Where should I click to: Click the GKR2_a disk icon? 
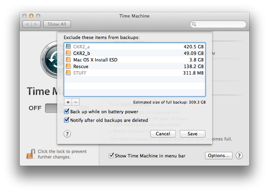pyautogui.click(x=68, y=46)
